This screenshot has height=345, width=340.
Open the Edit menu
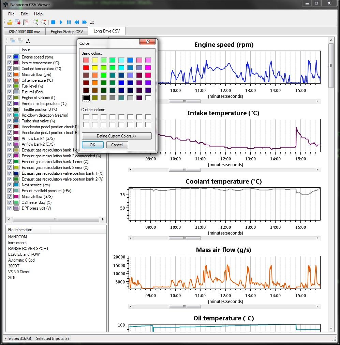point(24,14)
